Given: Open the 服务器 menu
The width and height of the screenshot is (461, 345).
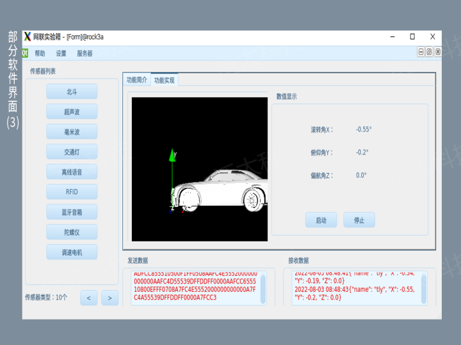Looking at the screenshot, I should [x=85, y=54].
